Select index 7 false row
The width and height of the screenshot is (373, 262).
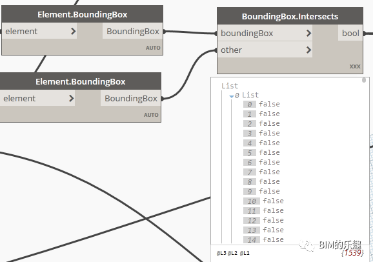261,172
